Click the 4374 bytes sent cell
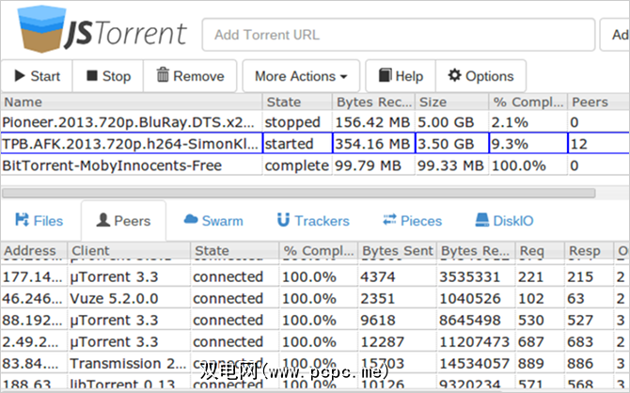Viewport: 630px width, 393px height. [397, 276]
